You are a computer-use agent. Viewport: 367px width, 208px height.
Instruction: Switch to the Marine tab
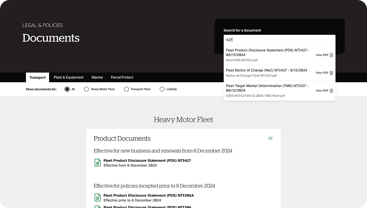point(97,77)
